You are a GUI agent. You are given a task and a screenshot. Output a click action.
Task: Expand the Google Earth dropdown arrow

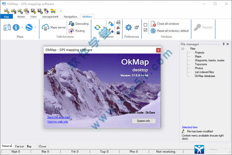(x=35, y=27)
